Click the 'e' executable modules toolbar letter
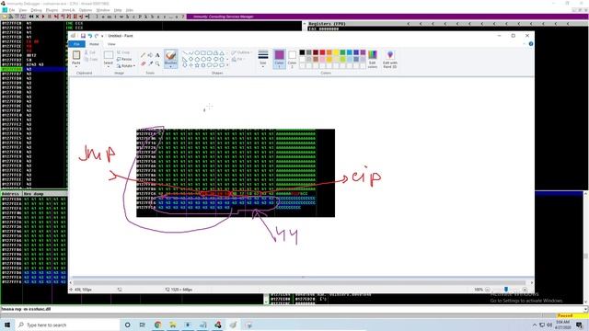 [x=103, y=17]
